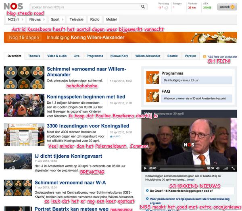Click the 'Morgen' weather forecast
The height and width of the screenshot is (211, 242).
point(177,6)
